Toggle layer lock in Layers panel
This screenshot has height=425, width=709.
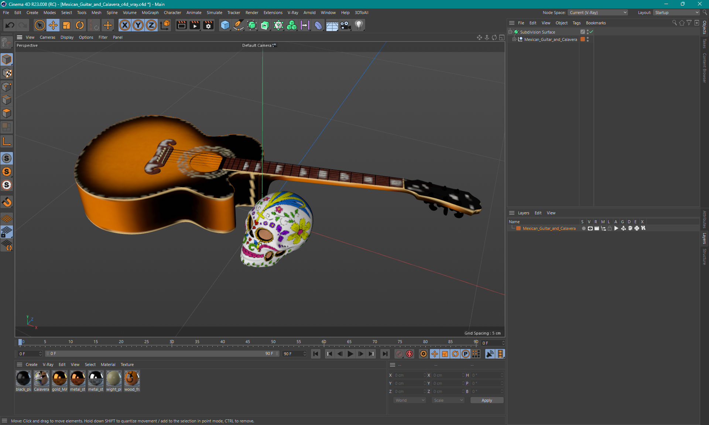coord(610,228)
